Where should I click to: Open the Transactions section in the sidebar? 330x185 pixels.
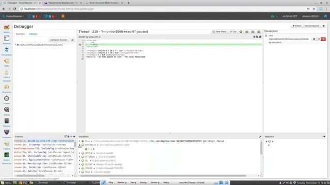[7, 51]
